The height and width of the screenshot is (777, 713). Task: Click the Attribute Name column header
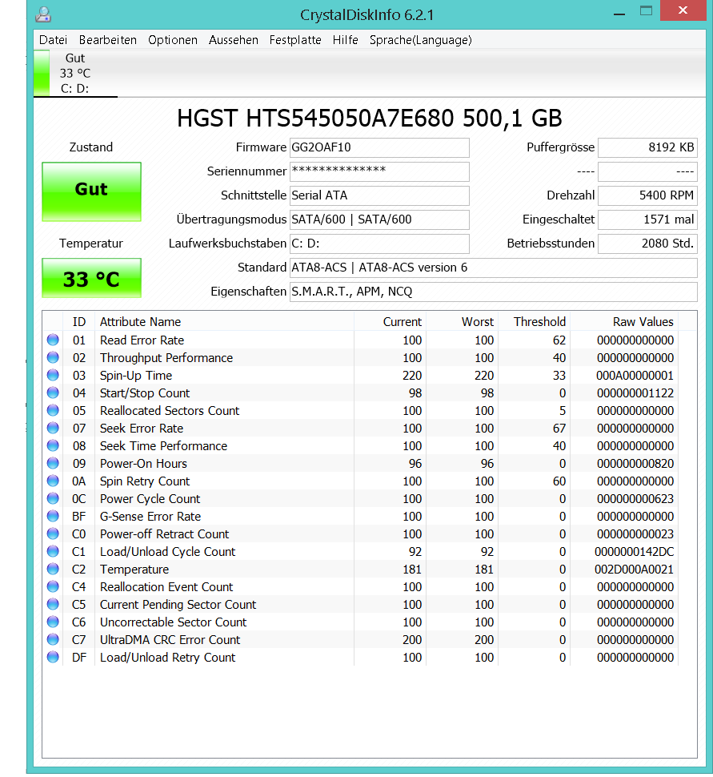pos(224,321)
